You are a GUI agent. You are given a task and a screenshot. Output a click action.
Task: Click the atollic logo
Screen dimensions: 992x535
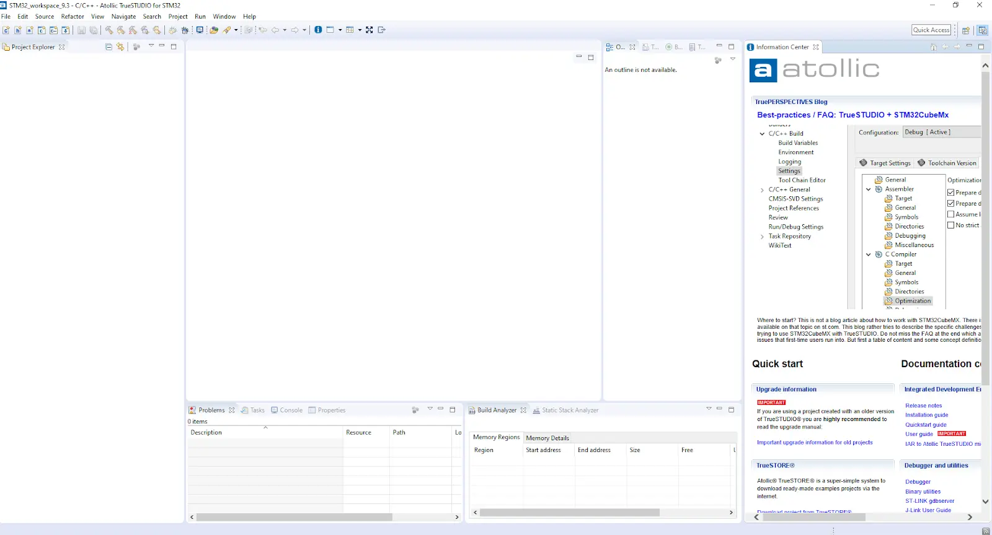[815, 70]
